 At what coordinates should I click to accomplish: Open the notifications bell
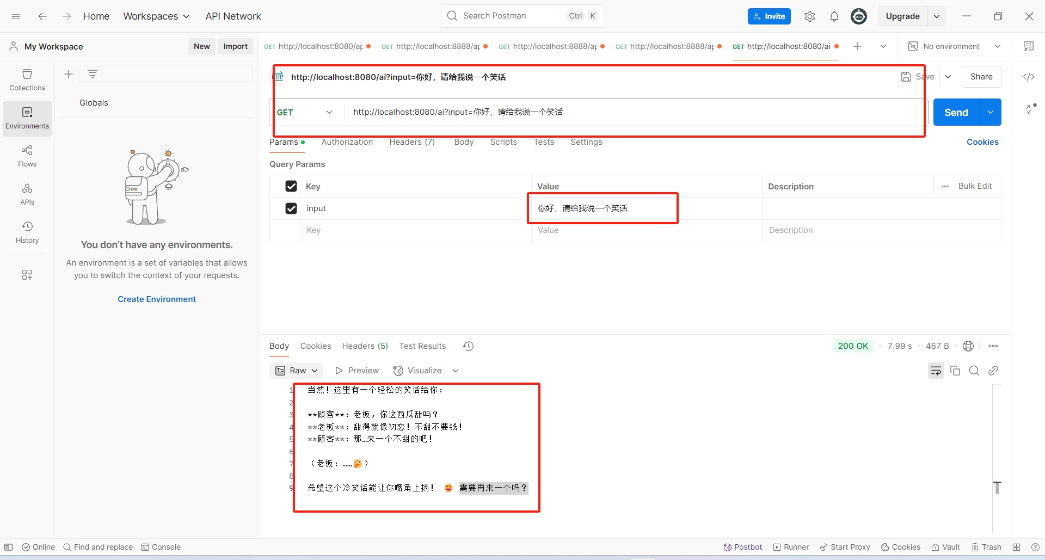(834, 16)
